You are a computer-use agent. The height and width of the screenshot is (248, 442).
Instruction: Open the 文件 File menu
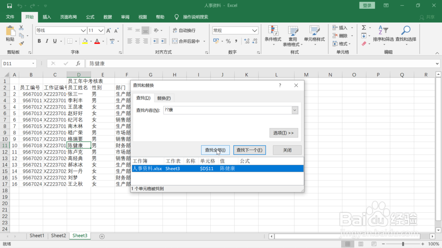[x=10, y=17]
